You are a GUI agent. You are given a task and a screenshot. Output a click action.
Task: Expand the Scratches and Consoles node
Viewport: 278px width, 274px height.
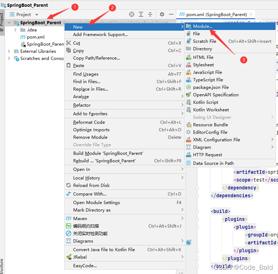(x=9, y=58)
